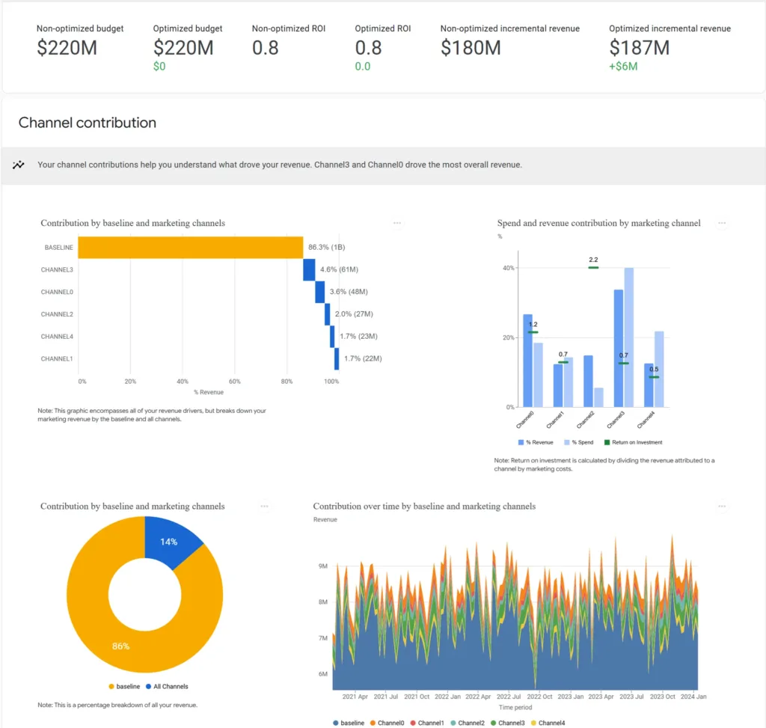The image size is (766, 728).
Task: Toggle % Revenue series in bar chart legend
Action: coord(536,442)
